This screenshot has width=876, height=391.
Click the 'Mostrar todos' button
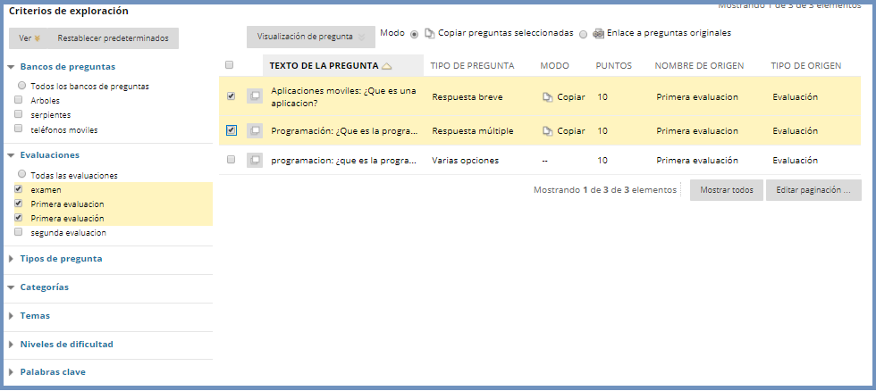726,190
